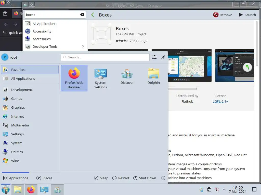This screenshot has width=261, height=195.
Task: Open the Utilities category
Action: click(30, 152)
